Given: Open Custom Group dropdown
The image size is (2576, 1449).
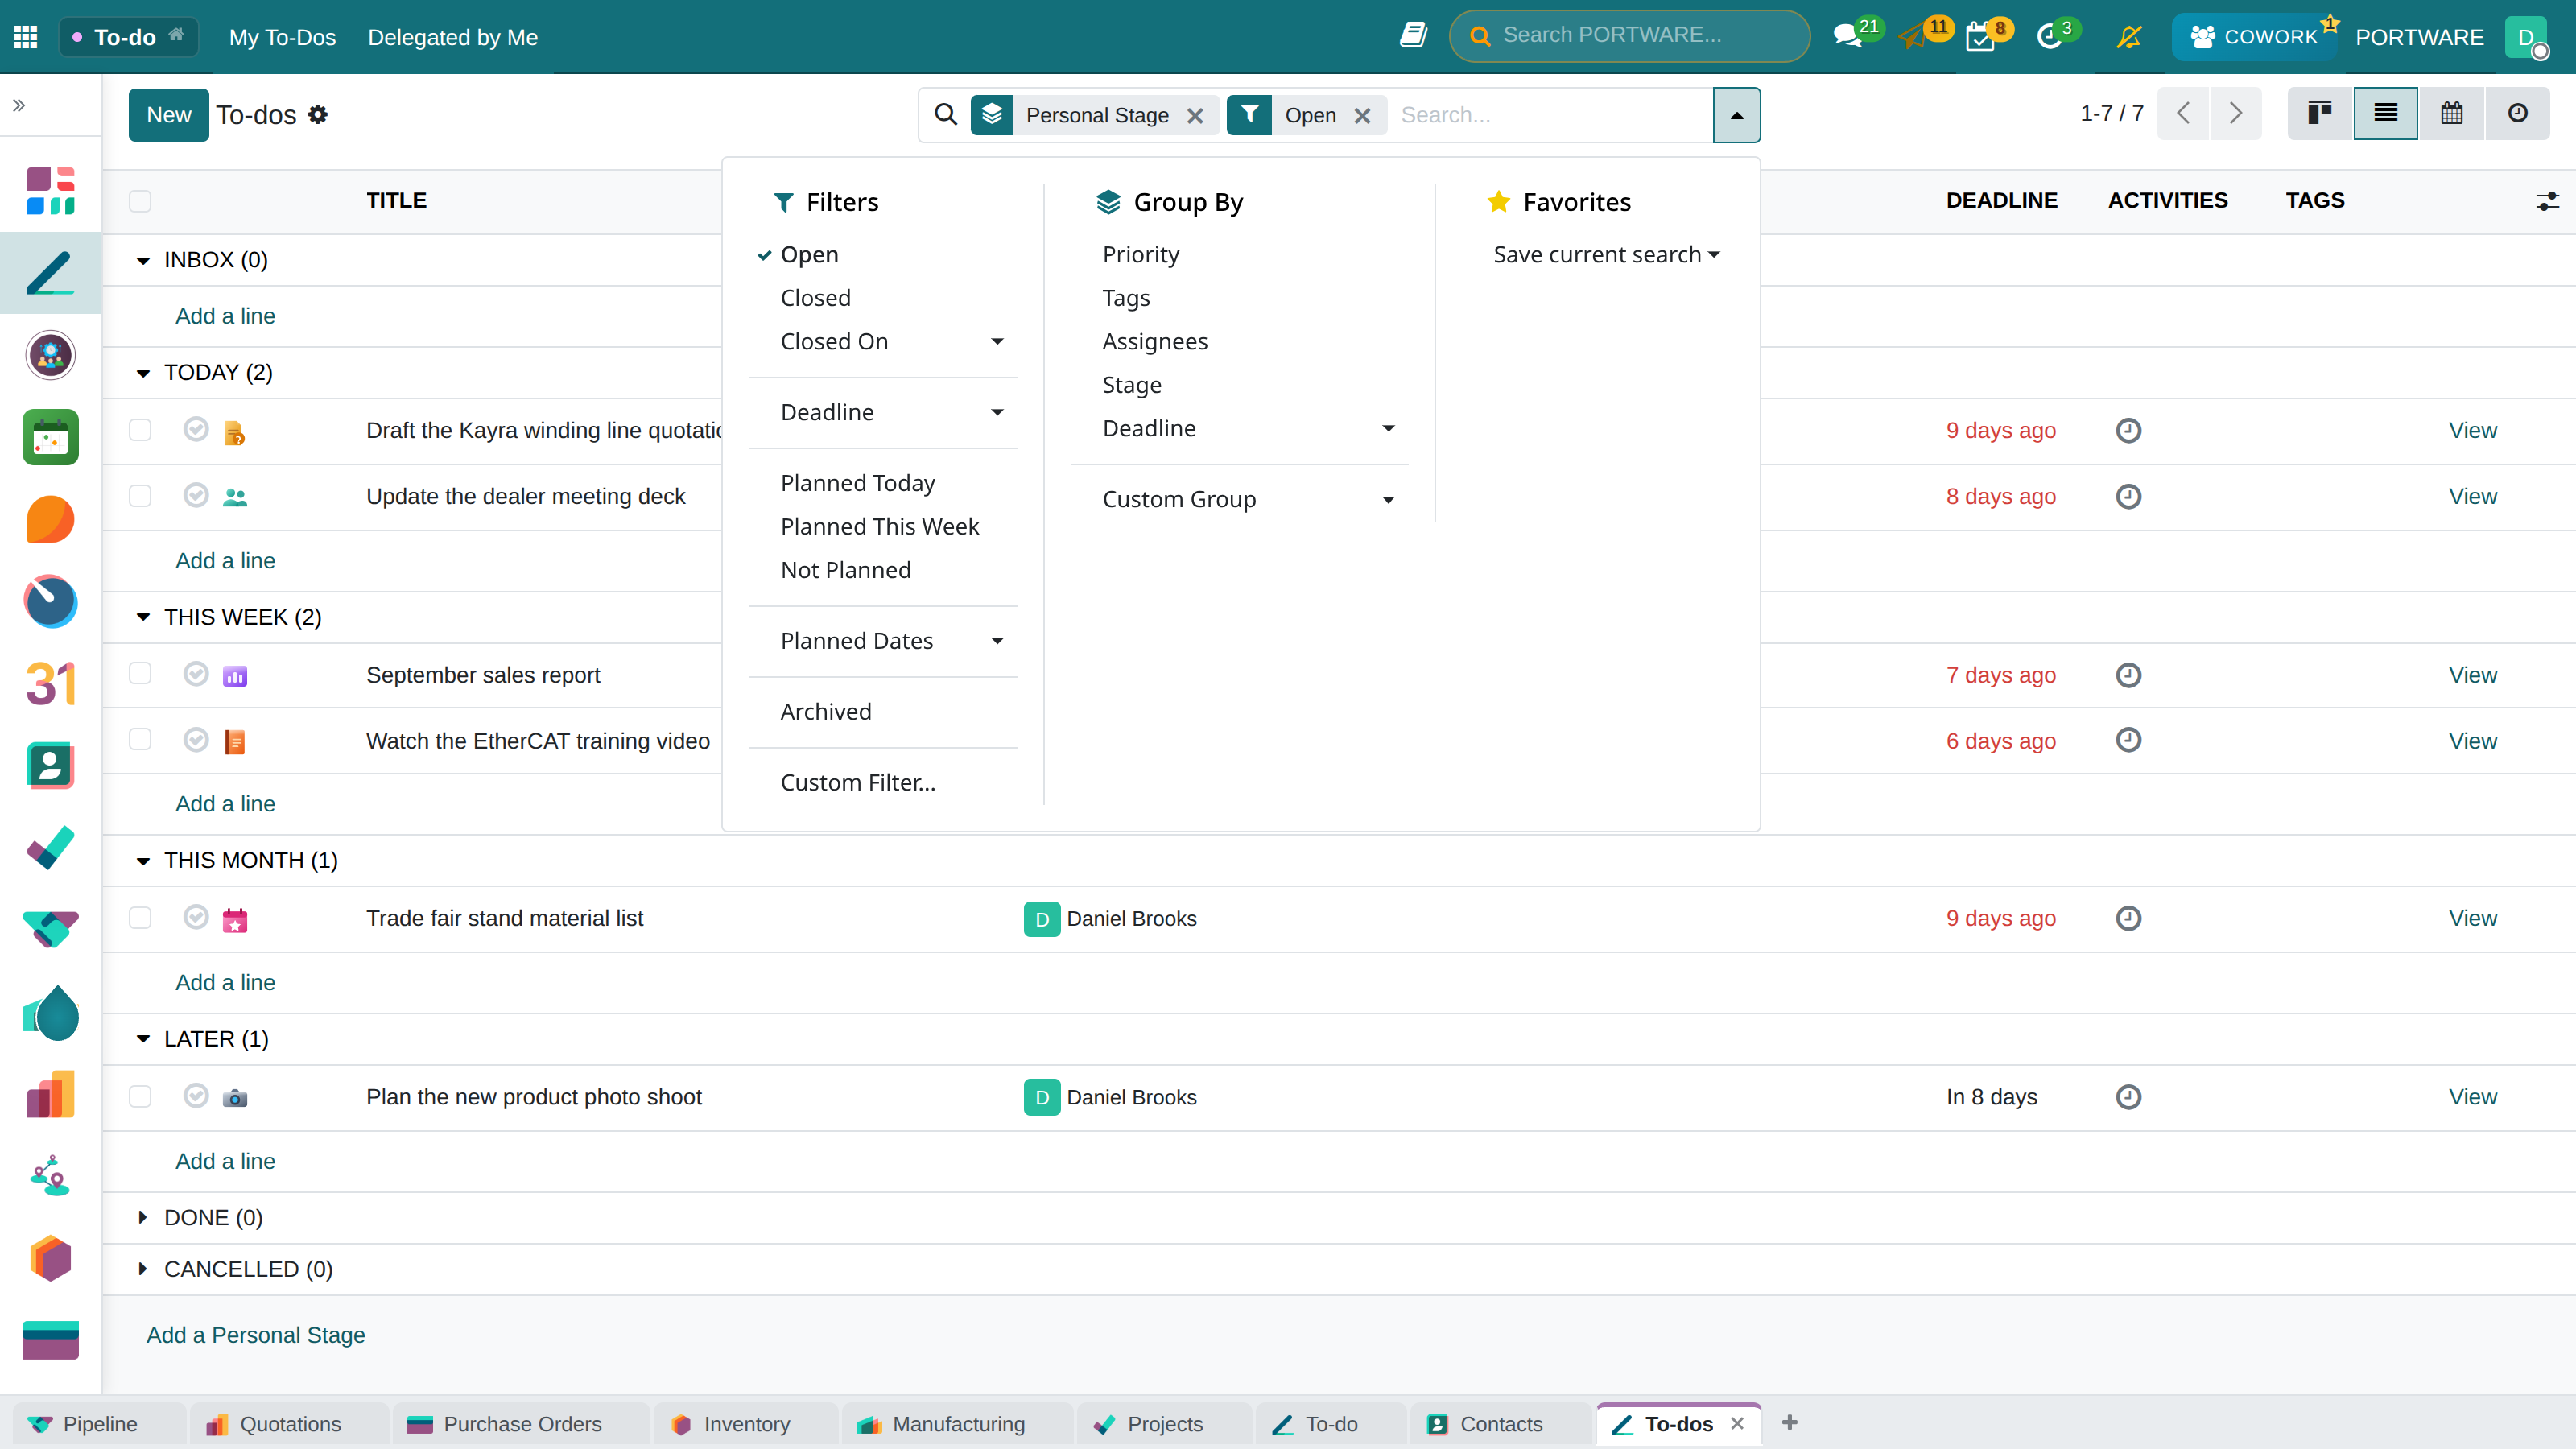Looking at the screenshot, I should point(1248,500).
